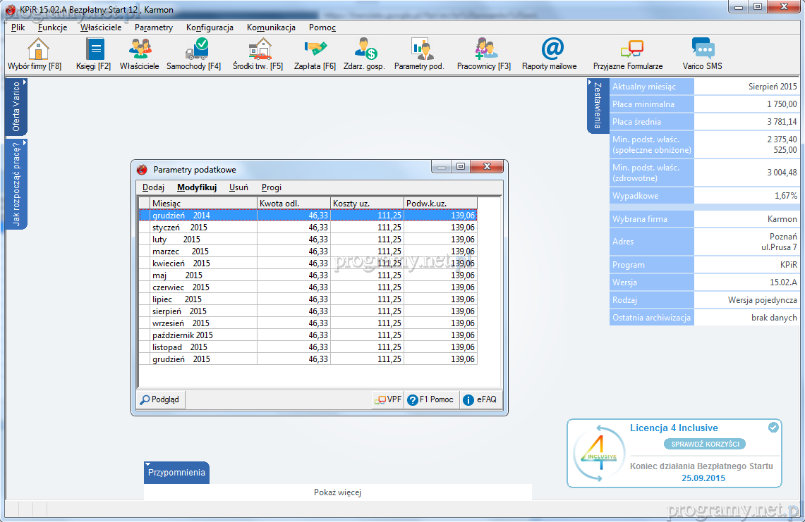Open the Funkcje menu
Screen dimensions: 805x522
coord(53,27)
